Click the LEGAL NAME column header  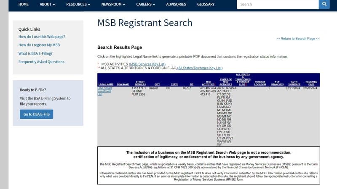(x=106, y=84)
